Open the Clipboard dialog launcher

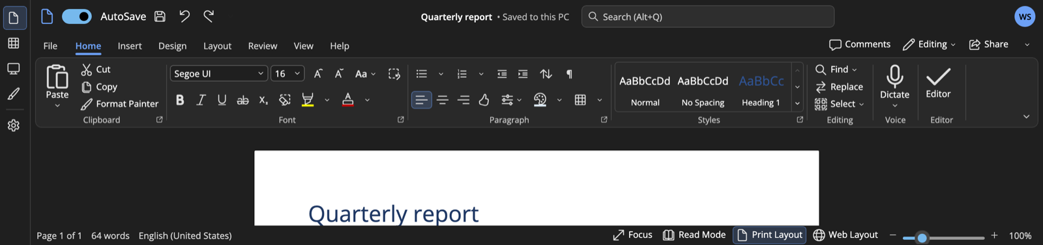pos(159,120)
